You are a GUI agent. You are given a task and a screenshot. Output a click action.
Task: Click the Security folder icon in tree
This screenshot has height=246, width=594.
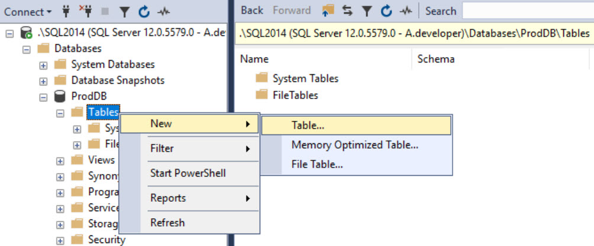[x=77, y=240]
